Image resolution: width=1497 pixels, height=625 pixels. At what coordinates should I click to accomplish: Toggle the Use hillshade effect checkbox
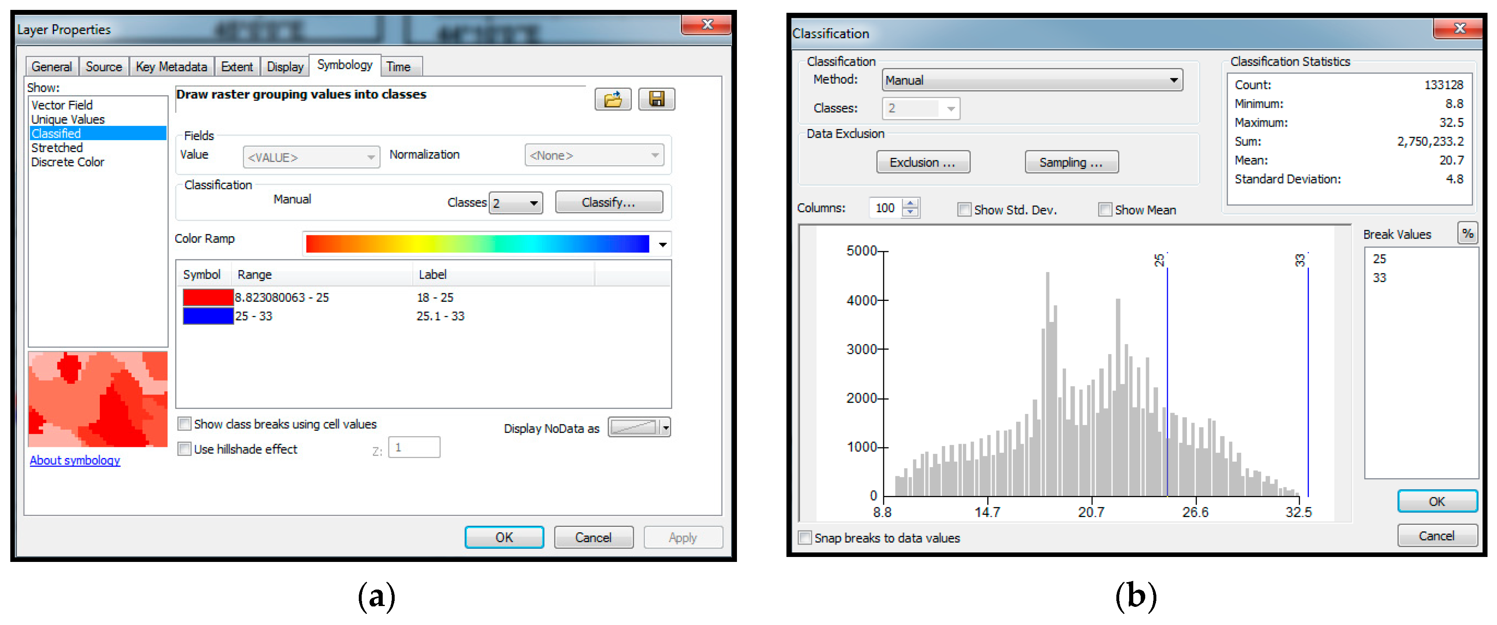pyautogui.click(x=185, y=449)
